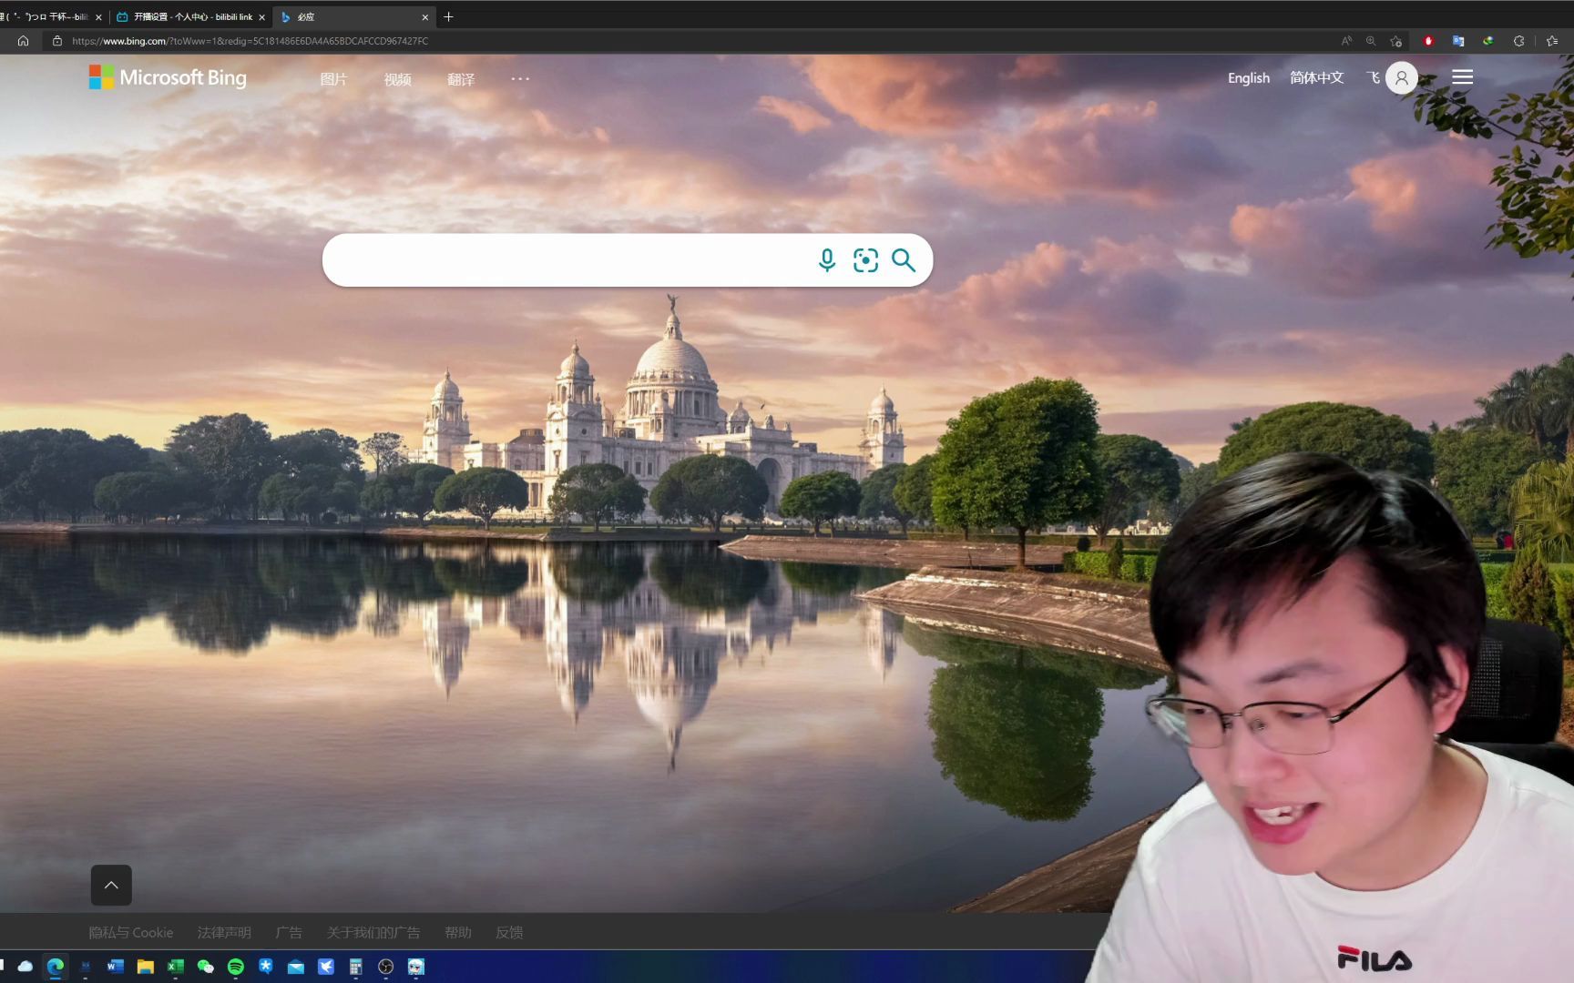Screen dimensions: 1574x983
Task: Start a voice search with the microphone icon
Action: pos(826,260)
